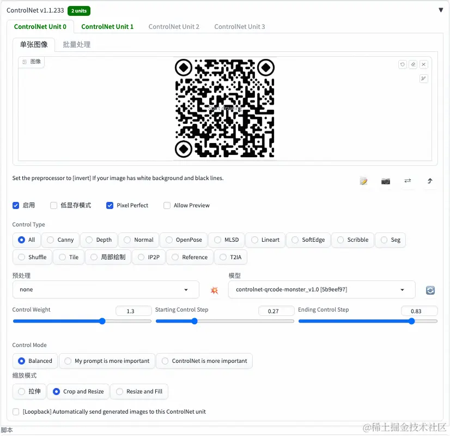The image size is (450, 436).
Task: Select the Seg control type
Action: click(390, 240)
